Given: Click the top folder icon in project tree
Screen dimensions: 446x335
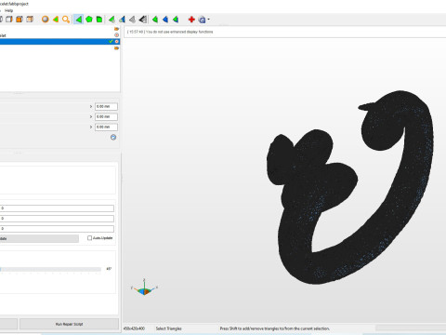Looking at the screenshot, I should pos(116,29).
